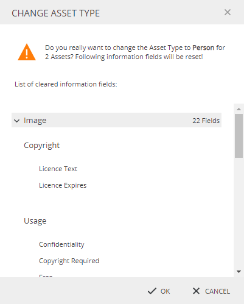Click the Licence Expires field entry
Viewport: 244px width, 304px height.
tap(63, 185)
